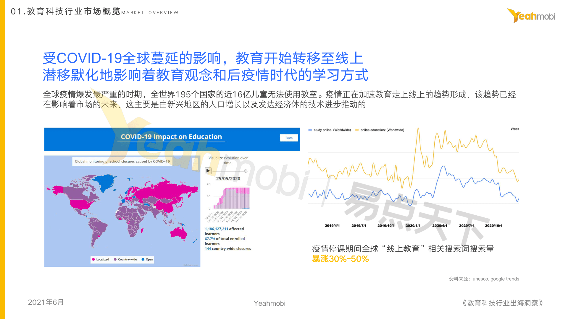Image resolution: width=568 pixels, height=319 pixels.
Task: Click the 2020/4/1 axis label
Action: 440,226
